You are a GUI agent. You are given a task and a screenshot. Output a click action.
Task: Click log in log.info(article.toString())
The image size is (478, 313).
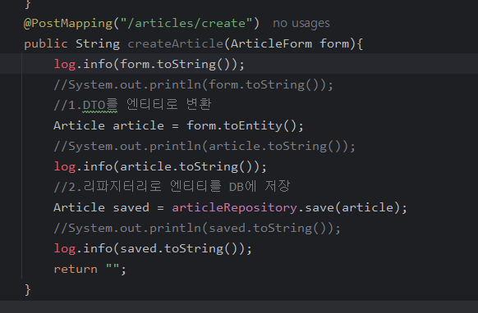(x=65, y=166)
